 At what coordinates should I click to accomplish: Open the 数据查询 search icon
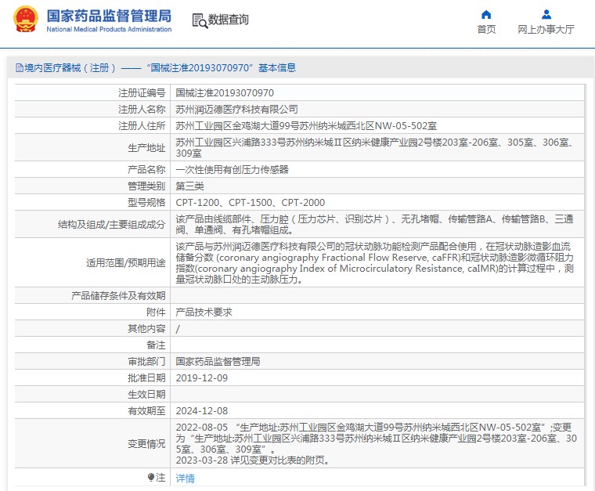tap(200, 21)
